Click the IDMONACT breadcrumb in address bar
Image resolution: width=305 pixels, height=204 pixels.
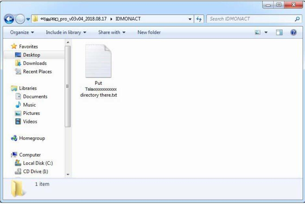coord(128,19)
